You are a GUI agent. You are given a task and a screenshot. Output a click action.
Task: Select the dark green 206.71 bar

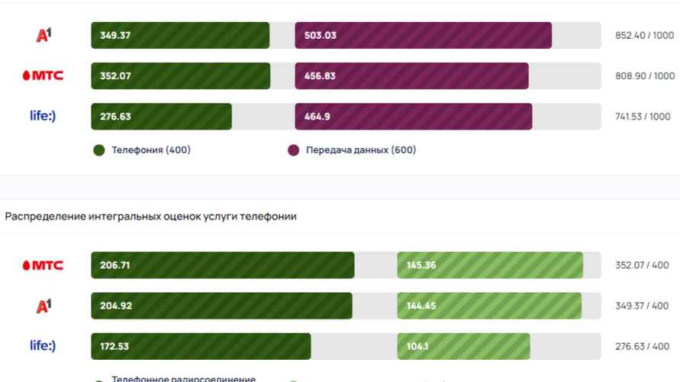[x=222, y=265]
